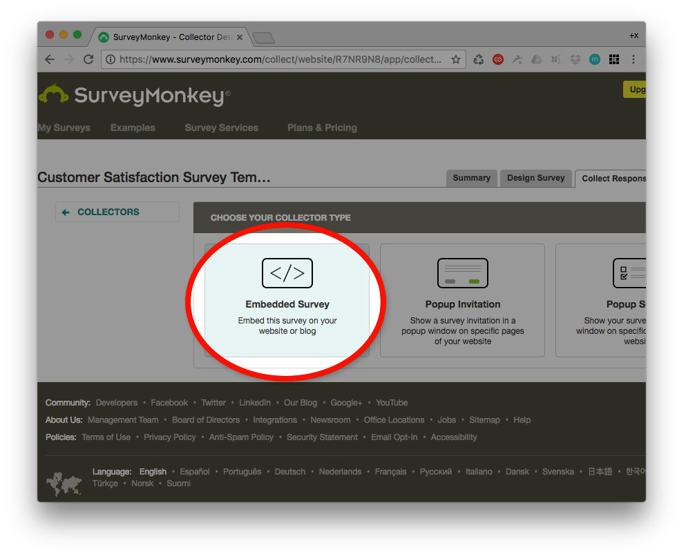Open the Privacy Policy link

(170, 437)
